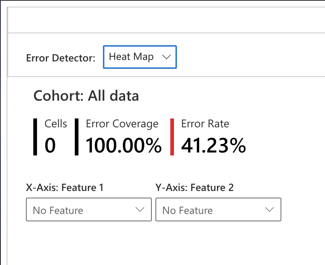
Task: Open the Error Detector selector
Action: pyautogui.click(x=140, y=57)
